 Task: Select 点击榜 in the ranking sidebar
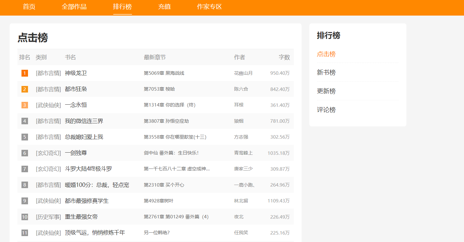tap(326, 54)
